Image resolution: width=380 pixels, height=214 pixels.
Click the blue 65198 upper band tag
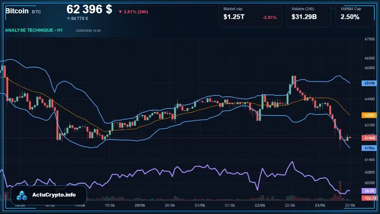370,83
